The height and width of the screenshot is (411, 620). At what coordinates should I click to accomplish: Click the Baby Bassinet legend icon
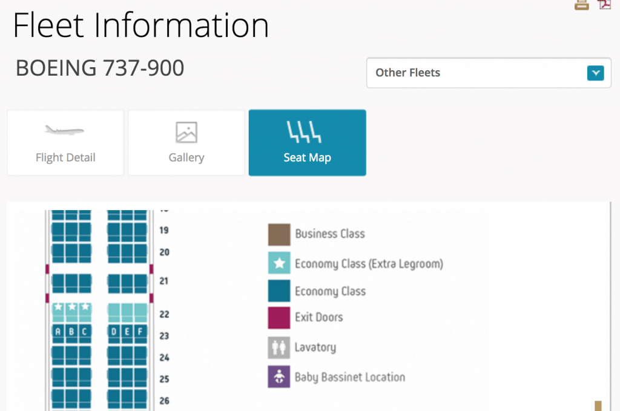[x=279, y=377]
